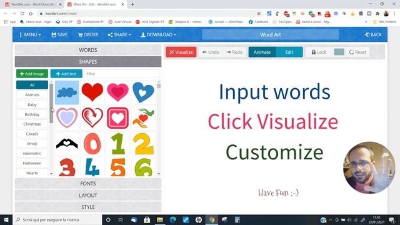Collapse the SHAPES section

click(x=88, y=62)
